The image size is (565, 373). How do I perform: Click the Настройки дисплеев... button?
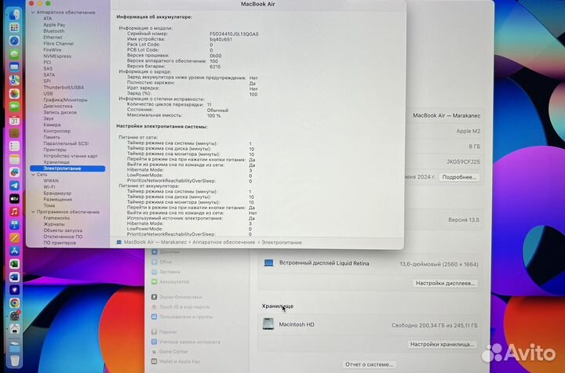click(x=445, y=283)
